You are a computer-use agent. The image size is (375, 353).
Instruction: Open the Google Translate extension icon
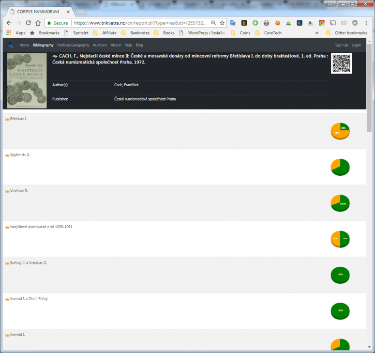coord(233,23)
